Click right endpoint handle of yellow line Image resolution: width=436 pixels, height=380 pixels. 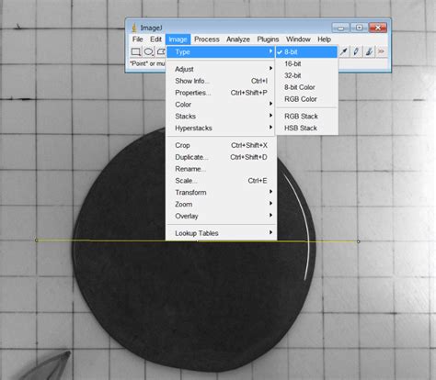point(359,241)
